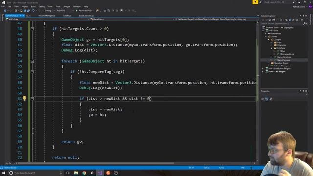
Task: Click Task View taskbar icon
Action: tap(68, 173)
